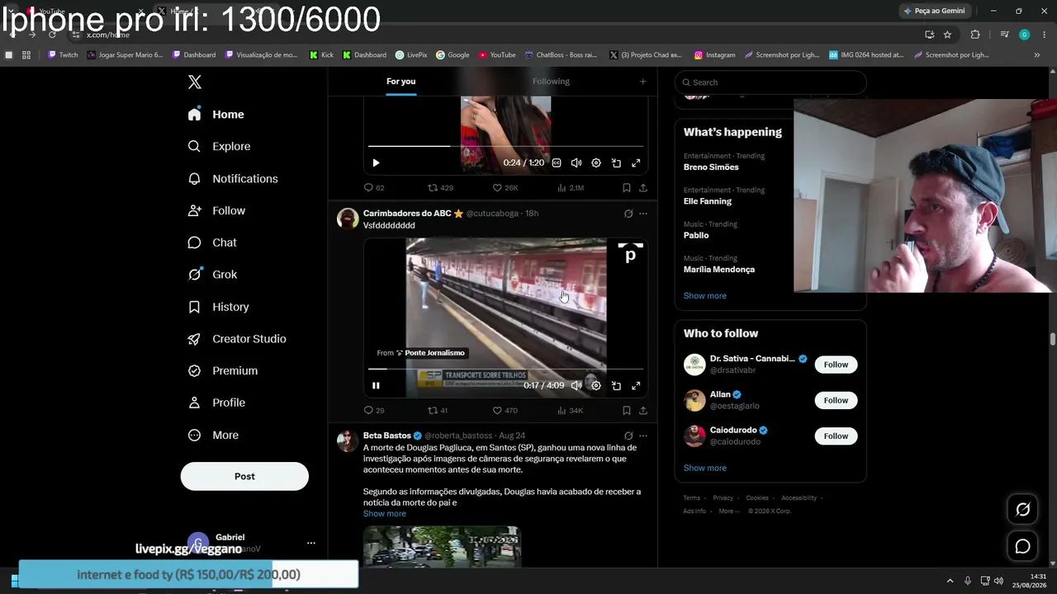
Task: Follow the Allan account
Action: coord(836,400)
